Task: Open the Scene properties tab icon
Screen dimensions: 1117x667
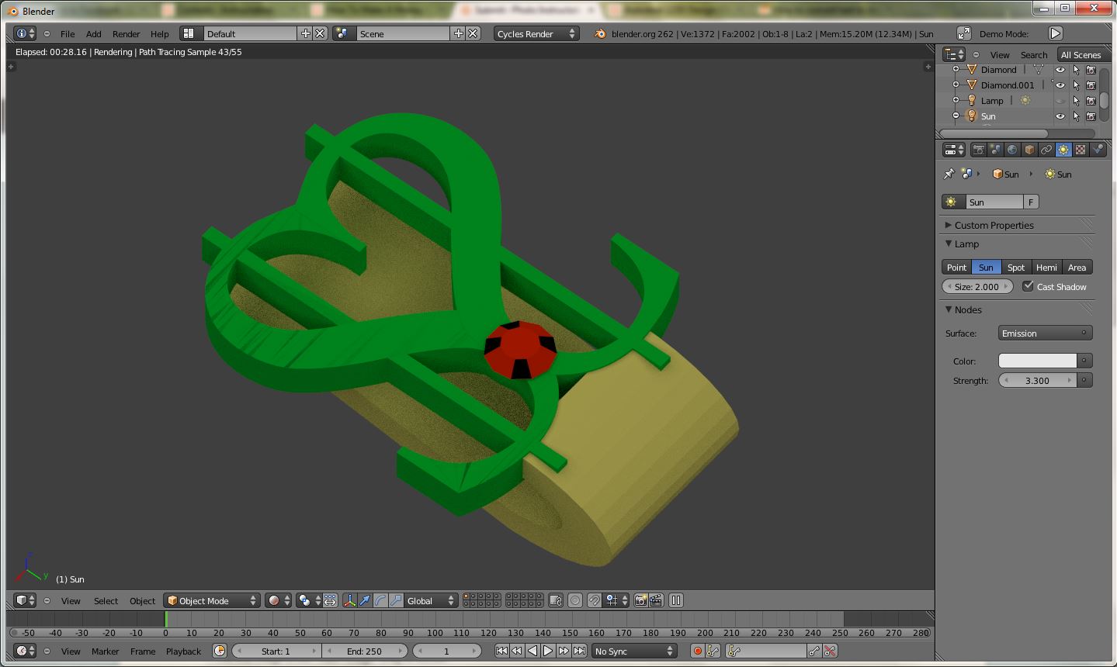Action: (996, 150)
